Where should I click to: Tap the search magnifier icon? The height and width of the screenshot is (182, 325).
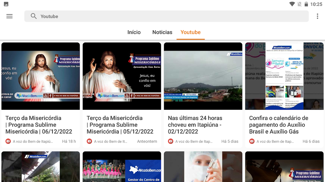point(34,16)
